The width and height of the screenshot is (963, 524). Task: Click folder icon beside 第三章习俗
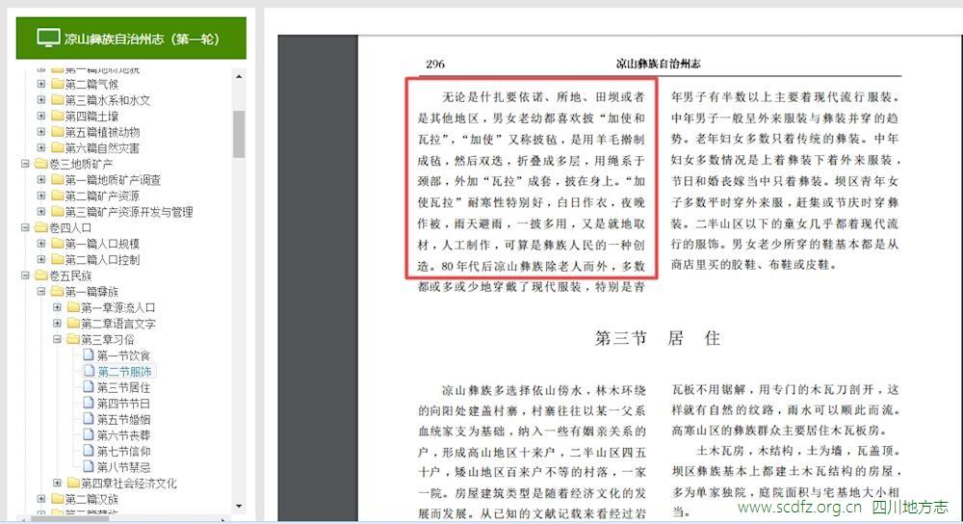point(74,339)
